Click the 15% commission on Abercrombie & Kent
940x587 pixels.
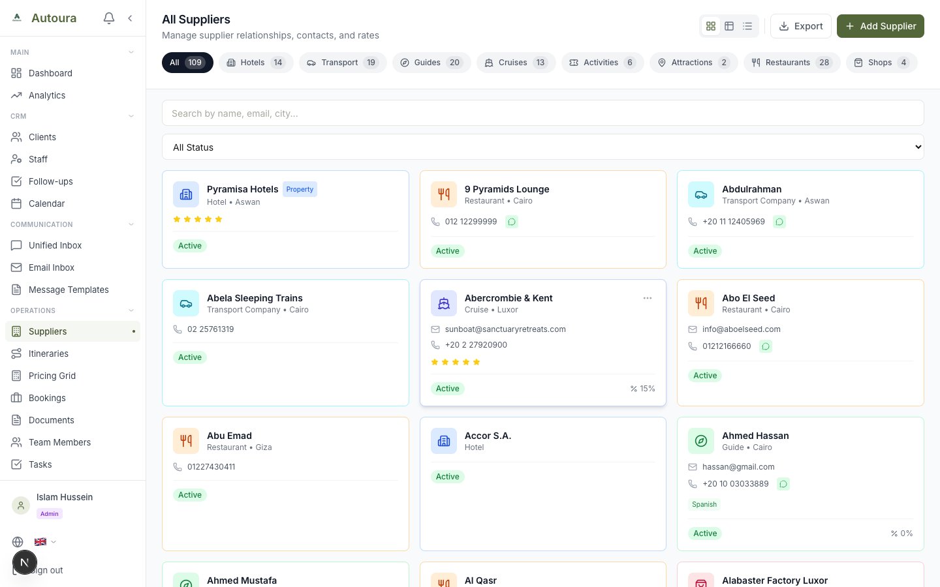(x=643, y=389)
